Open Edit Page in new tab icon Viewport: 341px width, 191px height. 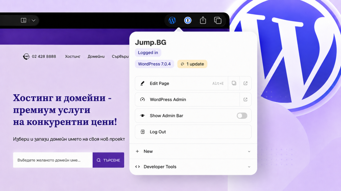(245, 83)
